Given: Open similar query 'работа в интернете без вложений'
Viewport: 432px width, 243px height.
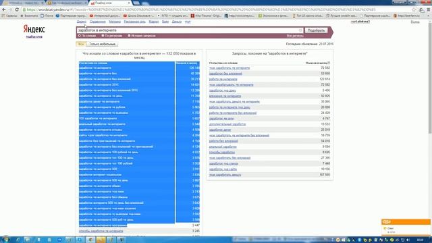Looking at the screenshot, I should click(x=232, y=113).
